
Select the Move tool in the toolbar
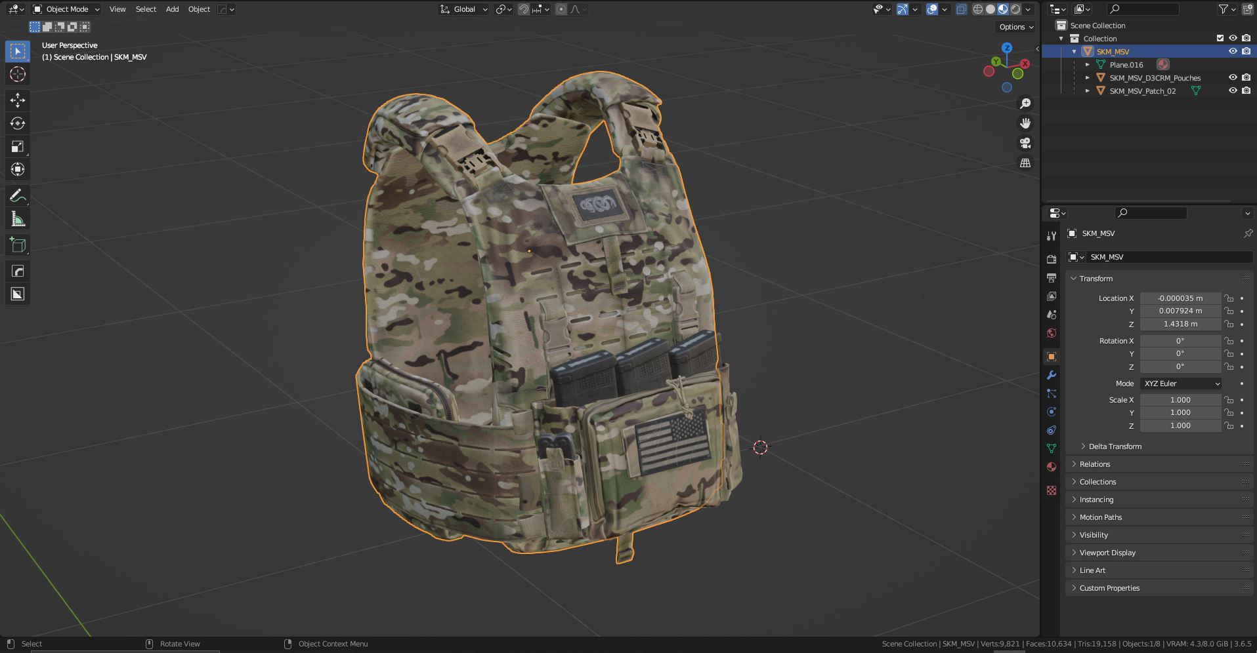[17, 100]
